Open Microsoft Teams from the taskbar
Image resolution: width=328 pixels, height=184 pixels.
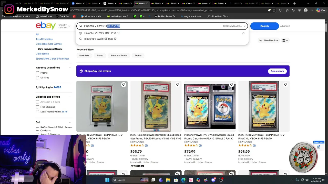coord(161,180)
